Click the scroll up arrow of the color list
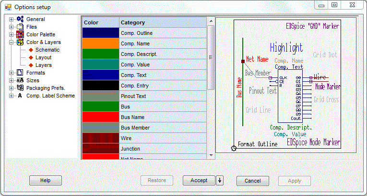This screenshot has width=367, height=196. [x=211, y=21]
